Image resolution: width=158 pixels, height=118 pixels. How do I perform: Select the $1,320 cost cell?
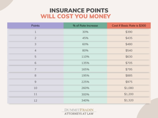click(x=129, y=100)
